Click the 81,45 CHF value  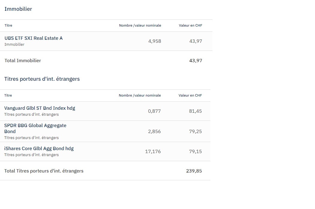[x=195, y=111]
